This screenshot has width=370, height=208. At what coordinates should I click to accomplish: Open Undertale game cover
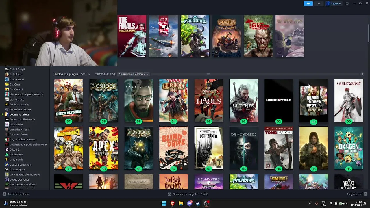click(x=279, y=101)
